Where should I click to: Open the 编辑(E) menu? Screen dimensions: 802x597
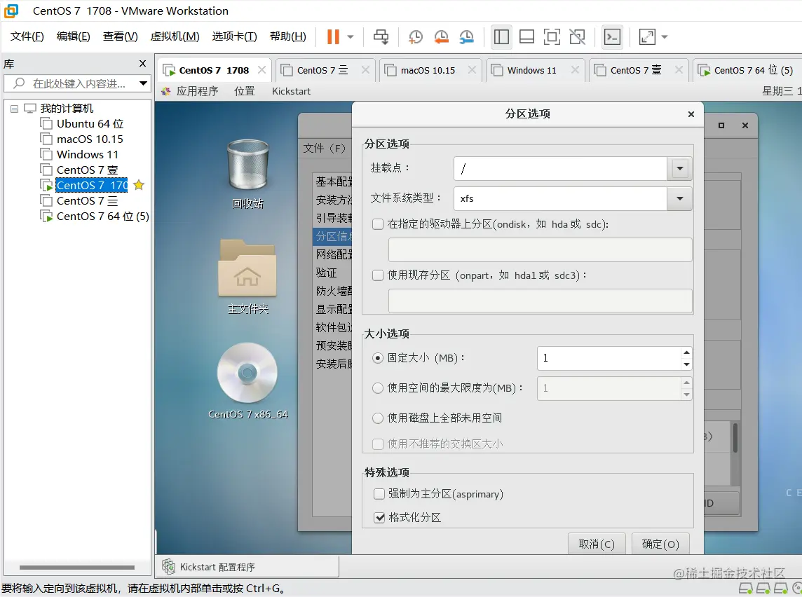click(73, 36)
